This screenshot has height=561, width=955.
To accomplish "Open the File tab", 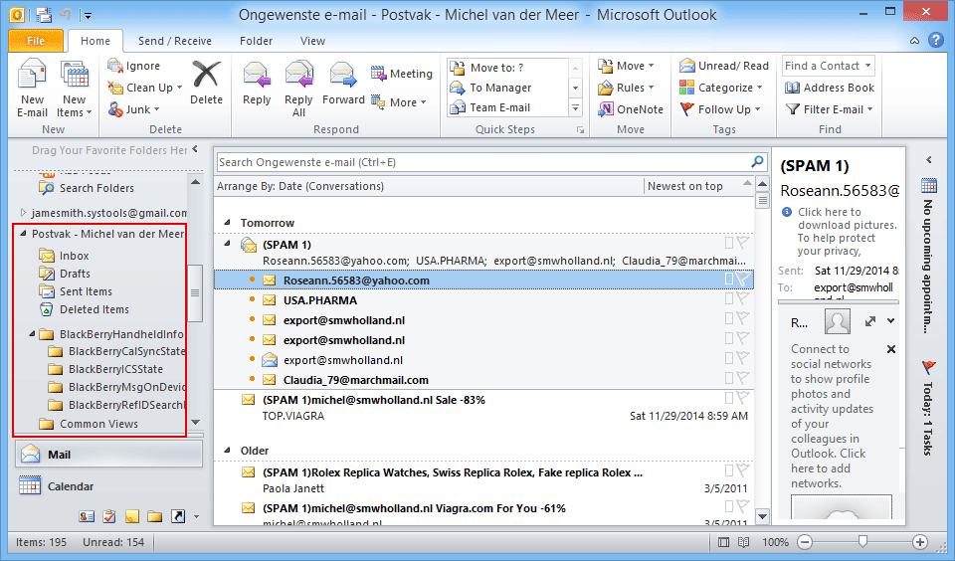I will click(36, 41).
